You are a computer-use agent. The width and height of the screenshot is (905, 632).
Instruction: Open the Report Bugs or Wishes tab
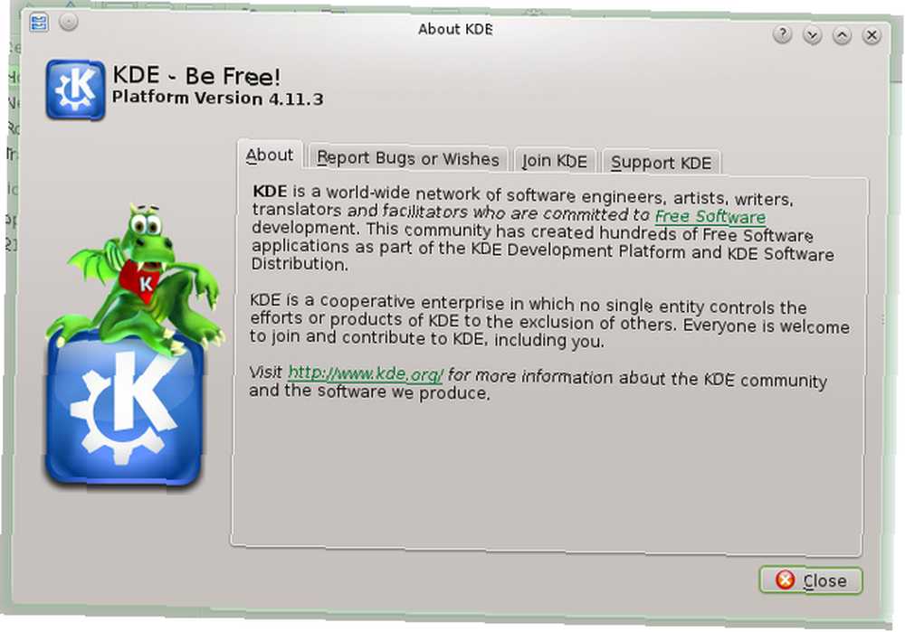click(407, 158)
